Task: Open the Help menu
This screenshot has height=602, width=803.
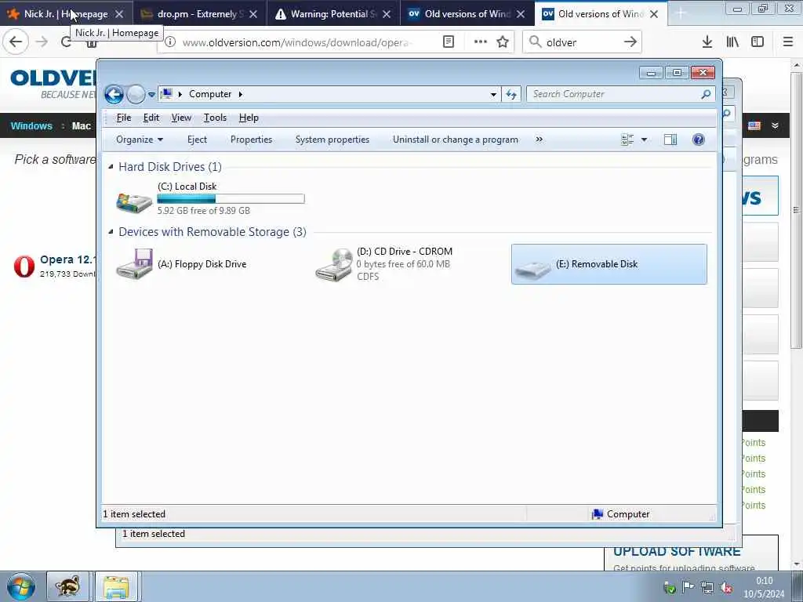Action: click(249, 118)
